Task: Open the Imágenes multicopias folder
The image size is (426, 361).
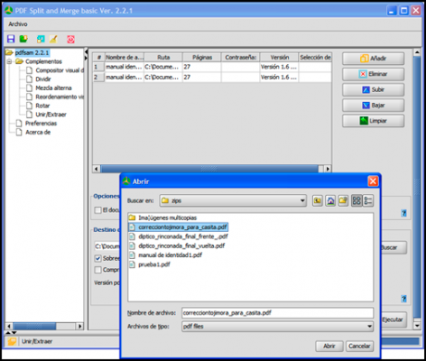Action: 162,218
